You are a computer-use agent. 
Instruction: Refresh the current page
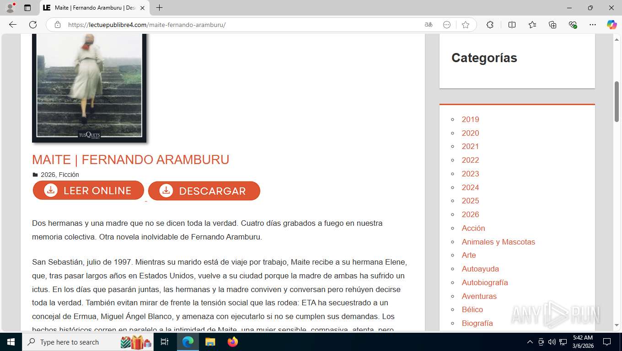33,25
